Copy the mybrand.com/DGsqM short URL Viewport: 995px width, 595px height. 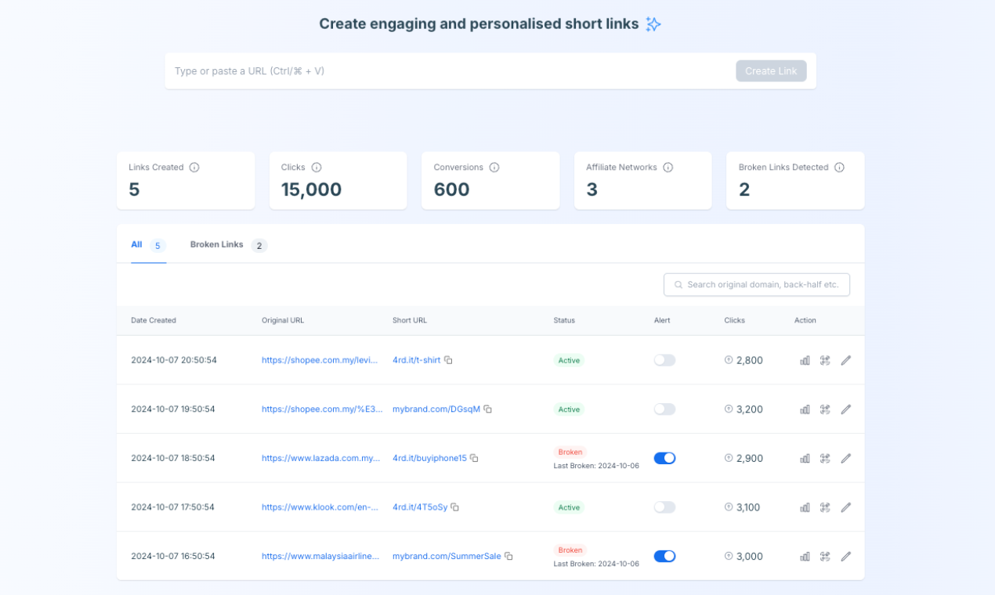488,409
